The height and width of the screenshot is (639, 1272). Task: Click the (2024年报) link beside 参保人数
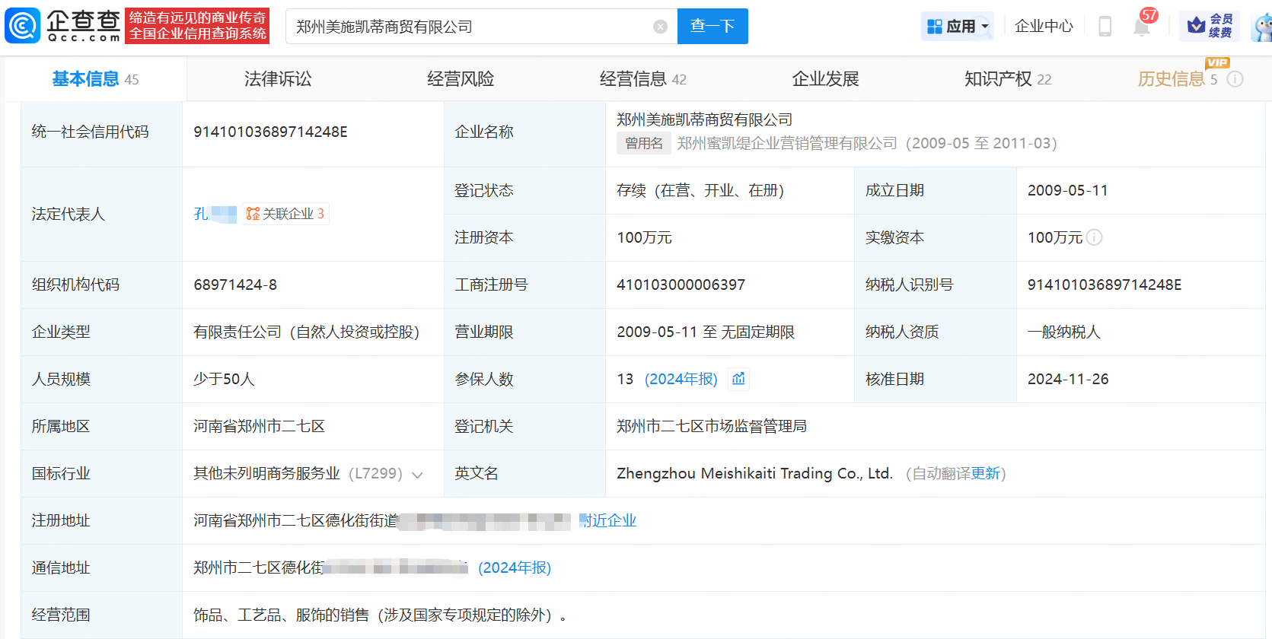[x=681, y=379]
